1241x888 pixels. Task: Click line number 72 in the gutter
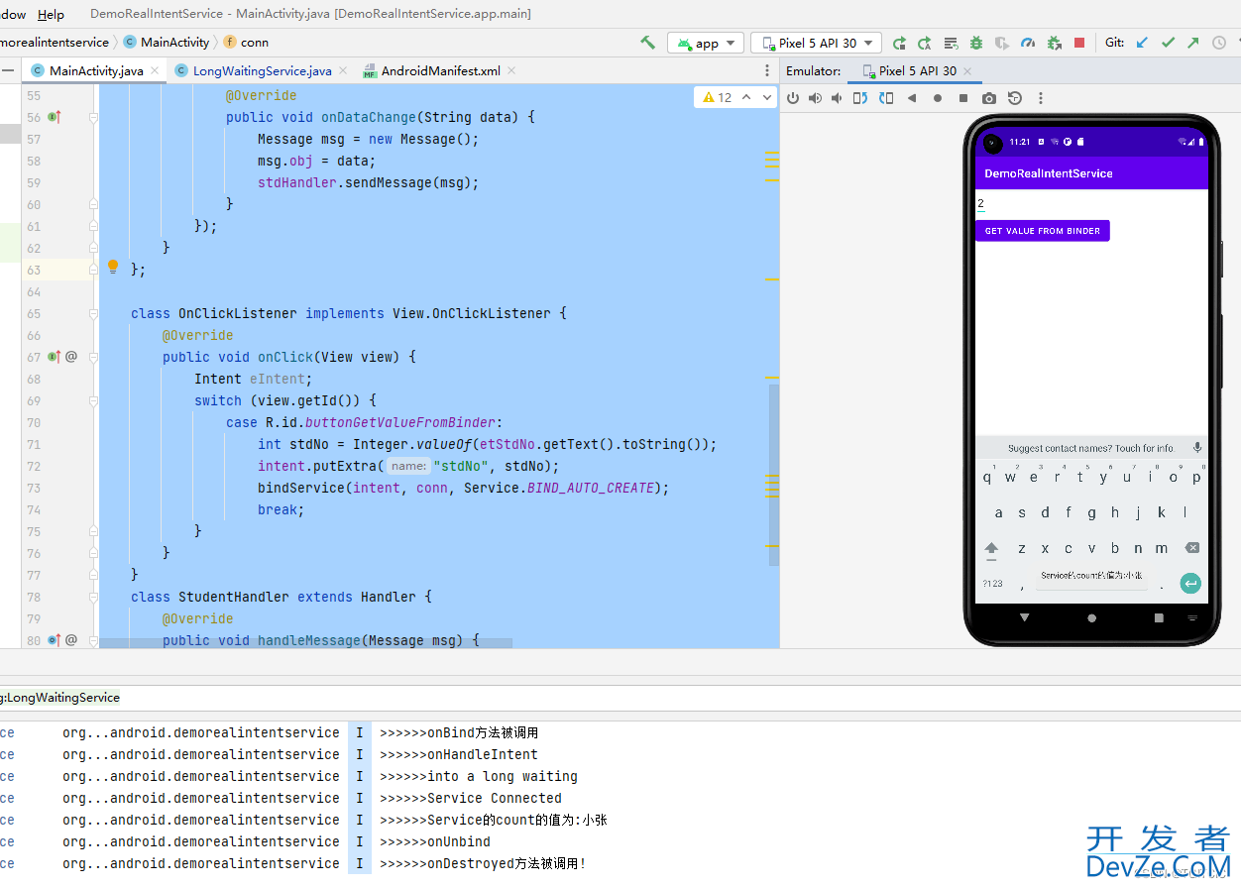(34, 466)
